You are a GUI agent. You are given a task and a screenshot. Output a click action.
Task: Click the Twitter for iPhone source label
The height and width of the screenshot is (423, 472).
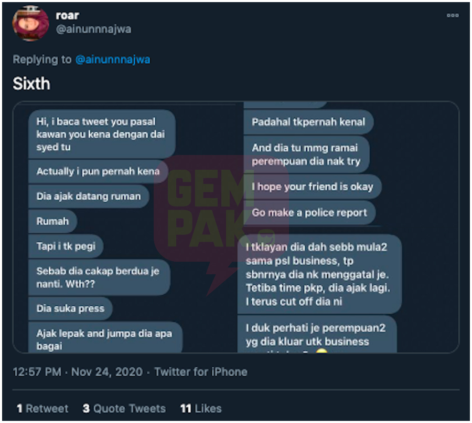[201, 372]
